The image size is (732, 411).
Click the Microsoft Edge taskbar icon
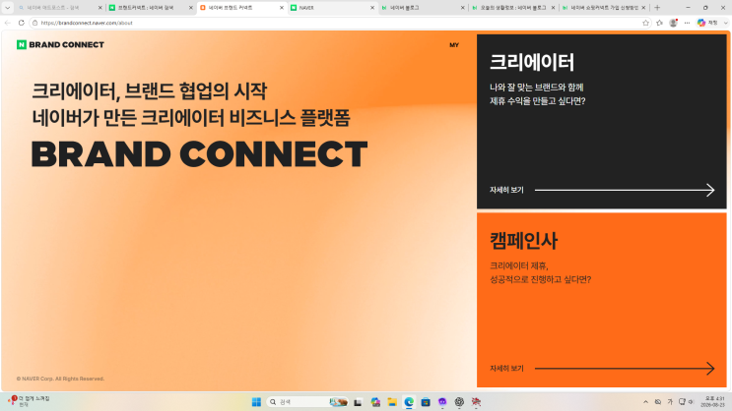click(x=409, y=402)
